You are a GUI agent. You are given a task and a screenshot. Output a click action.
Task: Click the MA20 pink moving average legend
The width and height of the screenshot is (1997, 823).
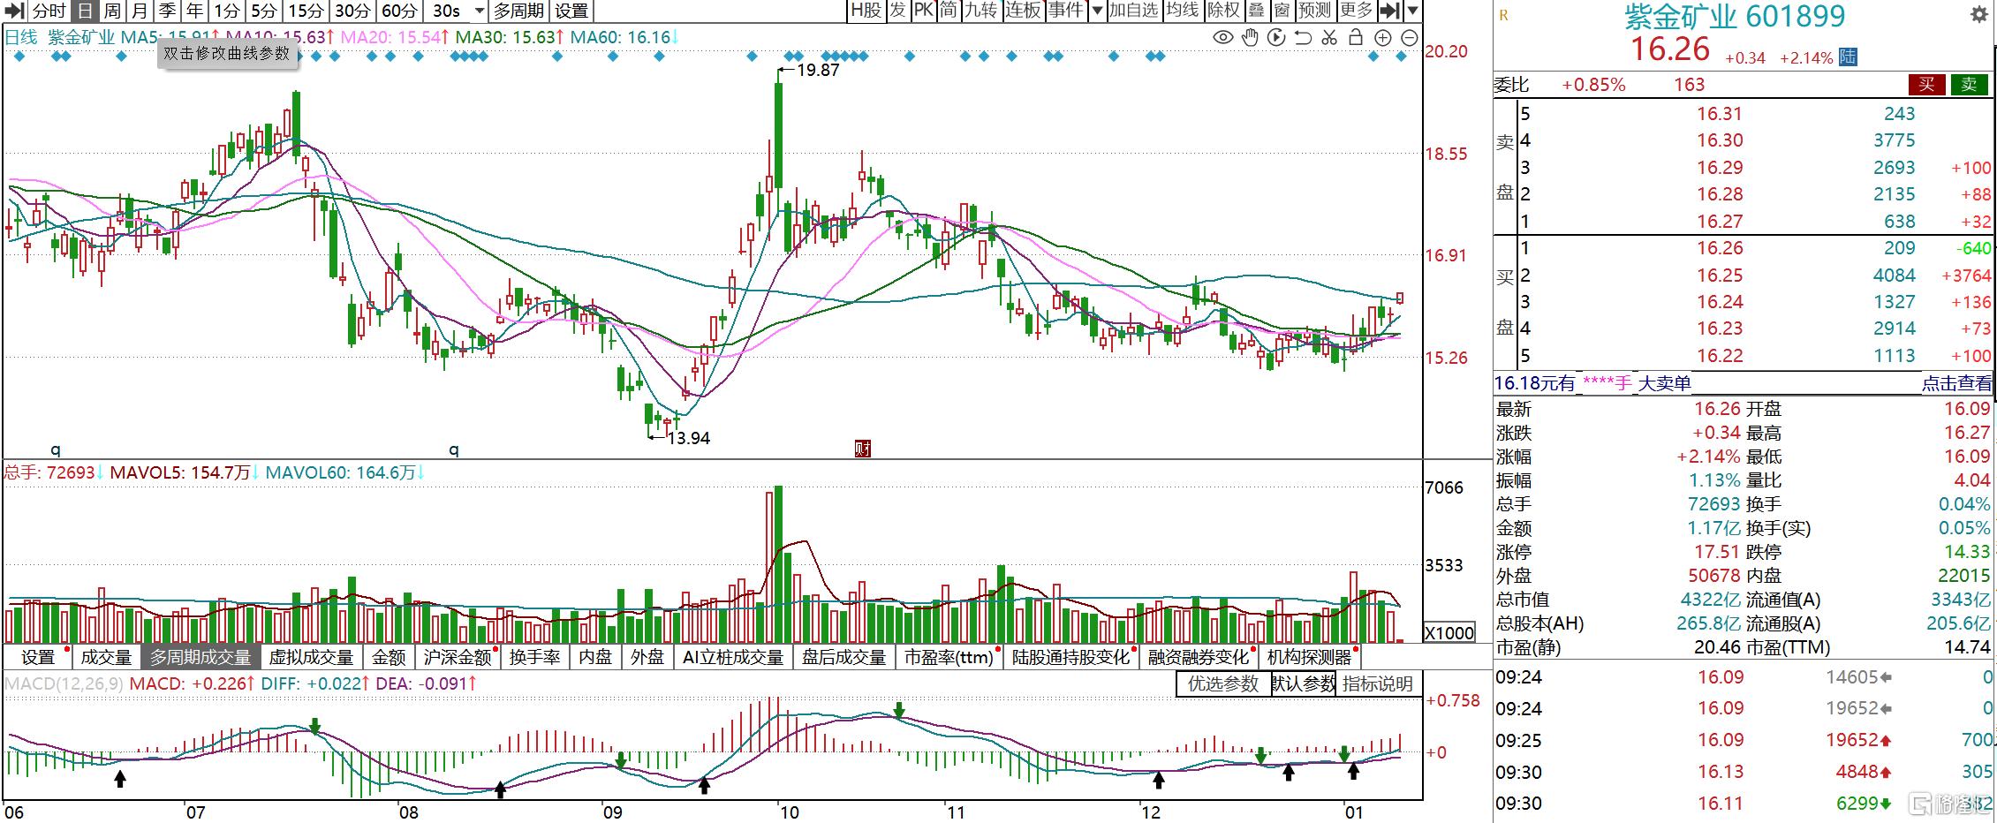click(x=393, y=37)
